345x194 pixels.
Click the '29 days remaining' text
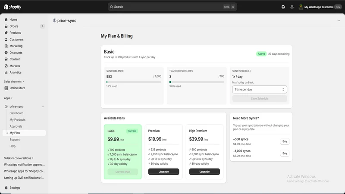point(279,54)
